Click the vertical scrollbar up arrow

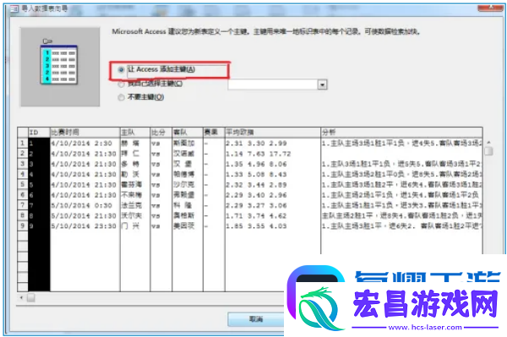point(488,143)
